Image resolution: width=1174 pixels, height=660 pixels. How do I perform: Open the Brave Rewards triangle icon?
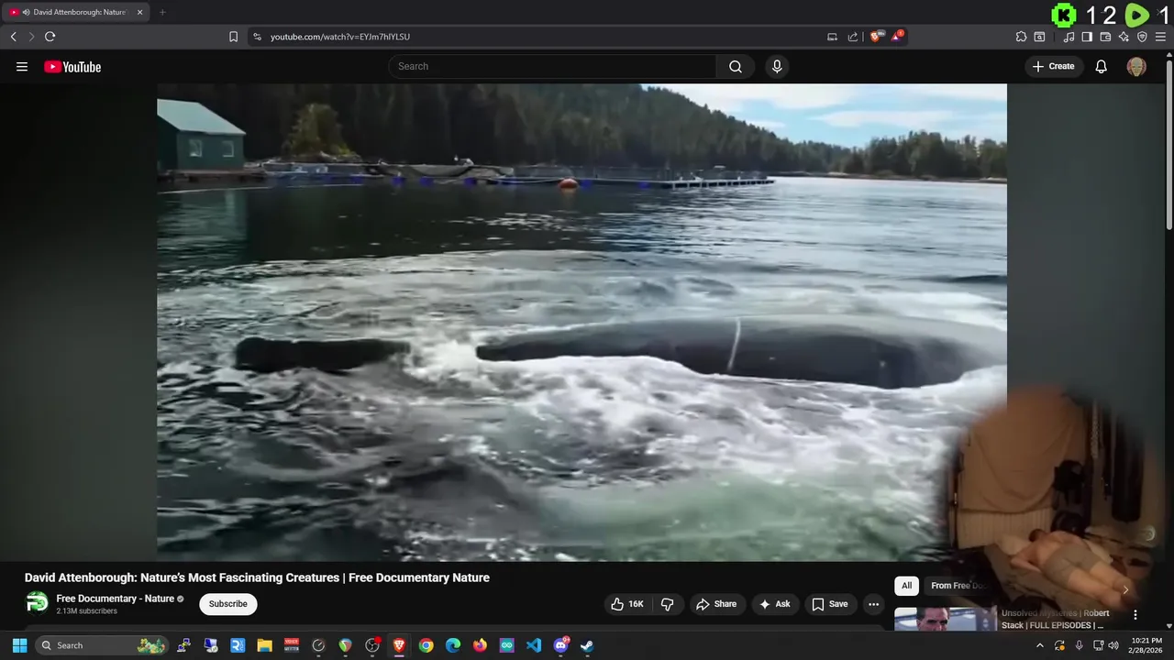click(x=898, y=37)
